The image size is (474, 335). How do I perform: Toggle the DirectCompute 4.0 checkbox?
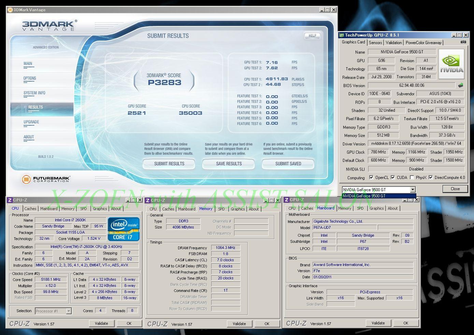coord(431,178)
